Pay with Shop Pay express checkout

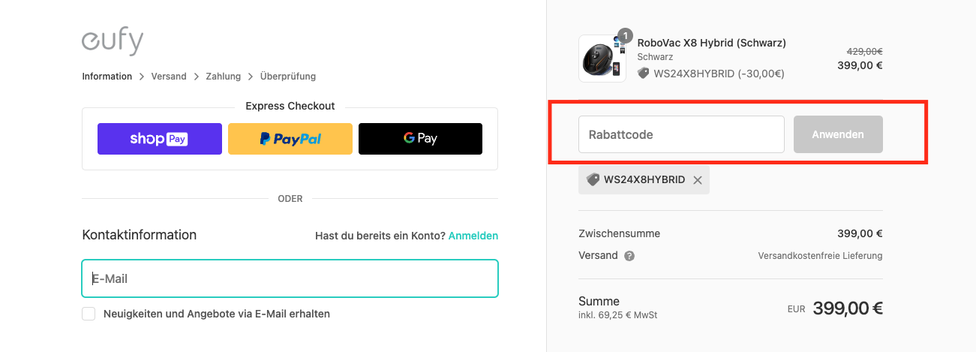(x=160, y=139)
